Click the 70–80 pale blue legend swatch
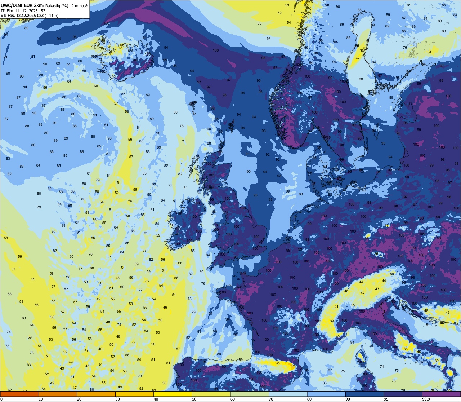 pos(288,394)
